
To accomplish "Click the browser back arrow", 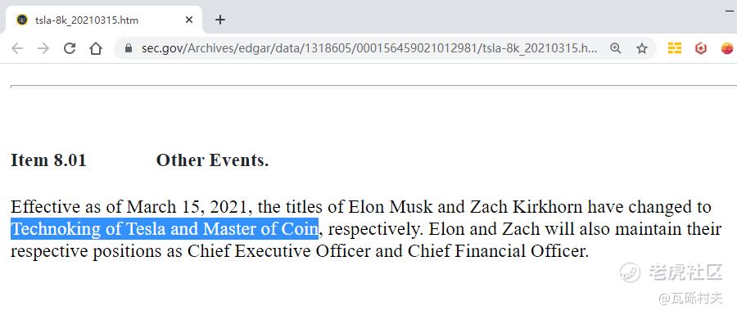I will tap(17, 48).
